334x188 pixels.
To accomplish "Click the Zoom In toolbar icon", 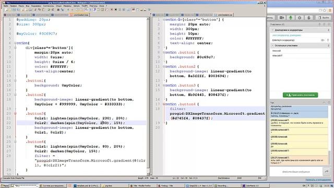I will click(68, 9).
